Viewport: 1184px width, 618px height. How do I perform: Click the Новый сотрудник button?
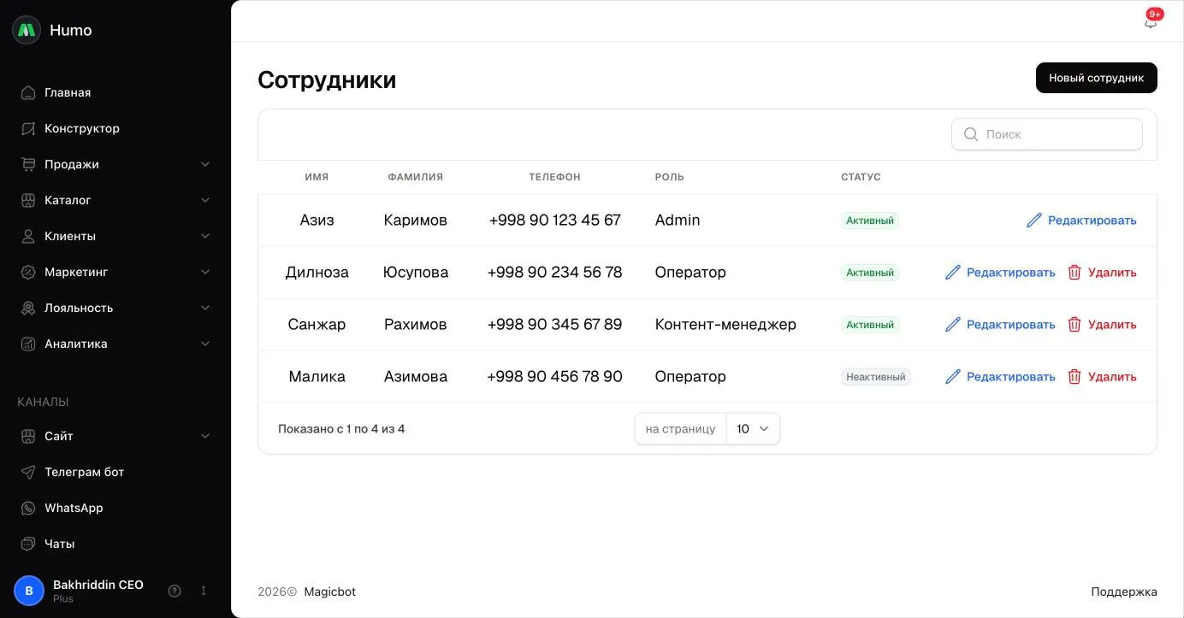click(x=1097, y=78)
